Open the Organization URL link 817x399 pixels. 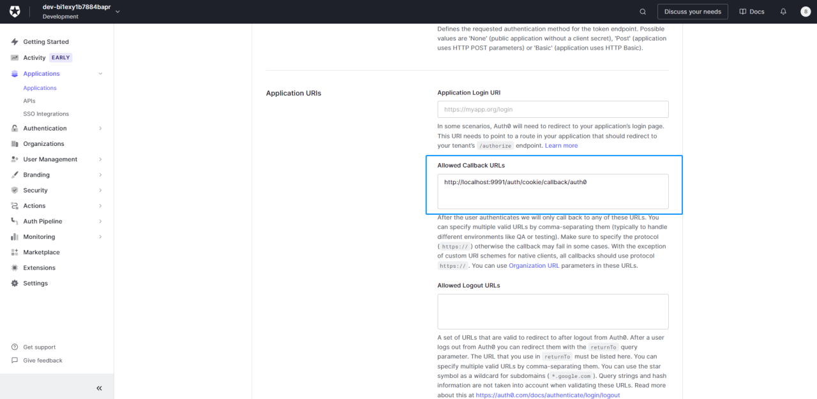pyautogui.click(x=534, y=266)
